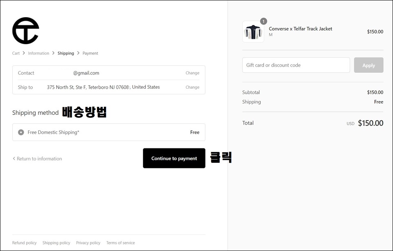Open Refund policy link
393x251 pixels.
click(24, 243)
